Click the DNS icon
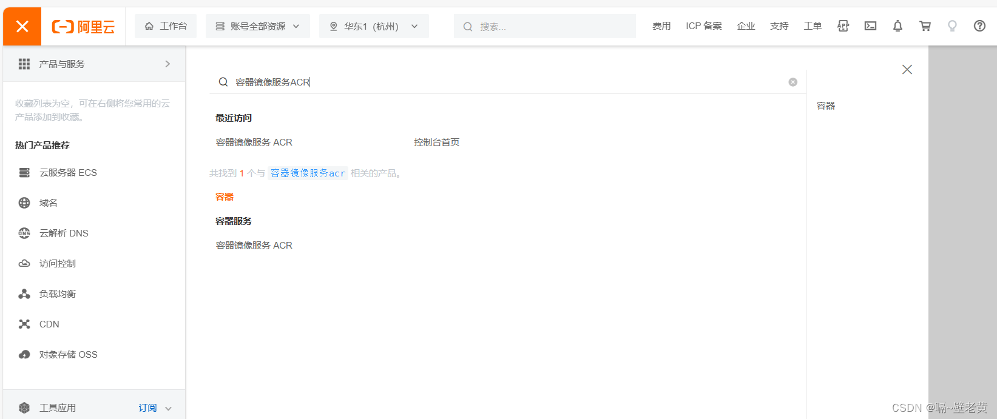The height and width of the screenshot is (419, 997). 24,233
